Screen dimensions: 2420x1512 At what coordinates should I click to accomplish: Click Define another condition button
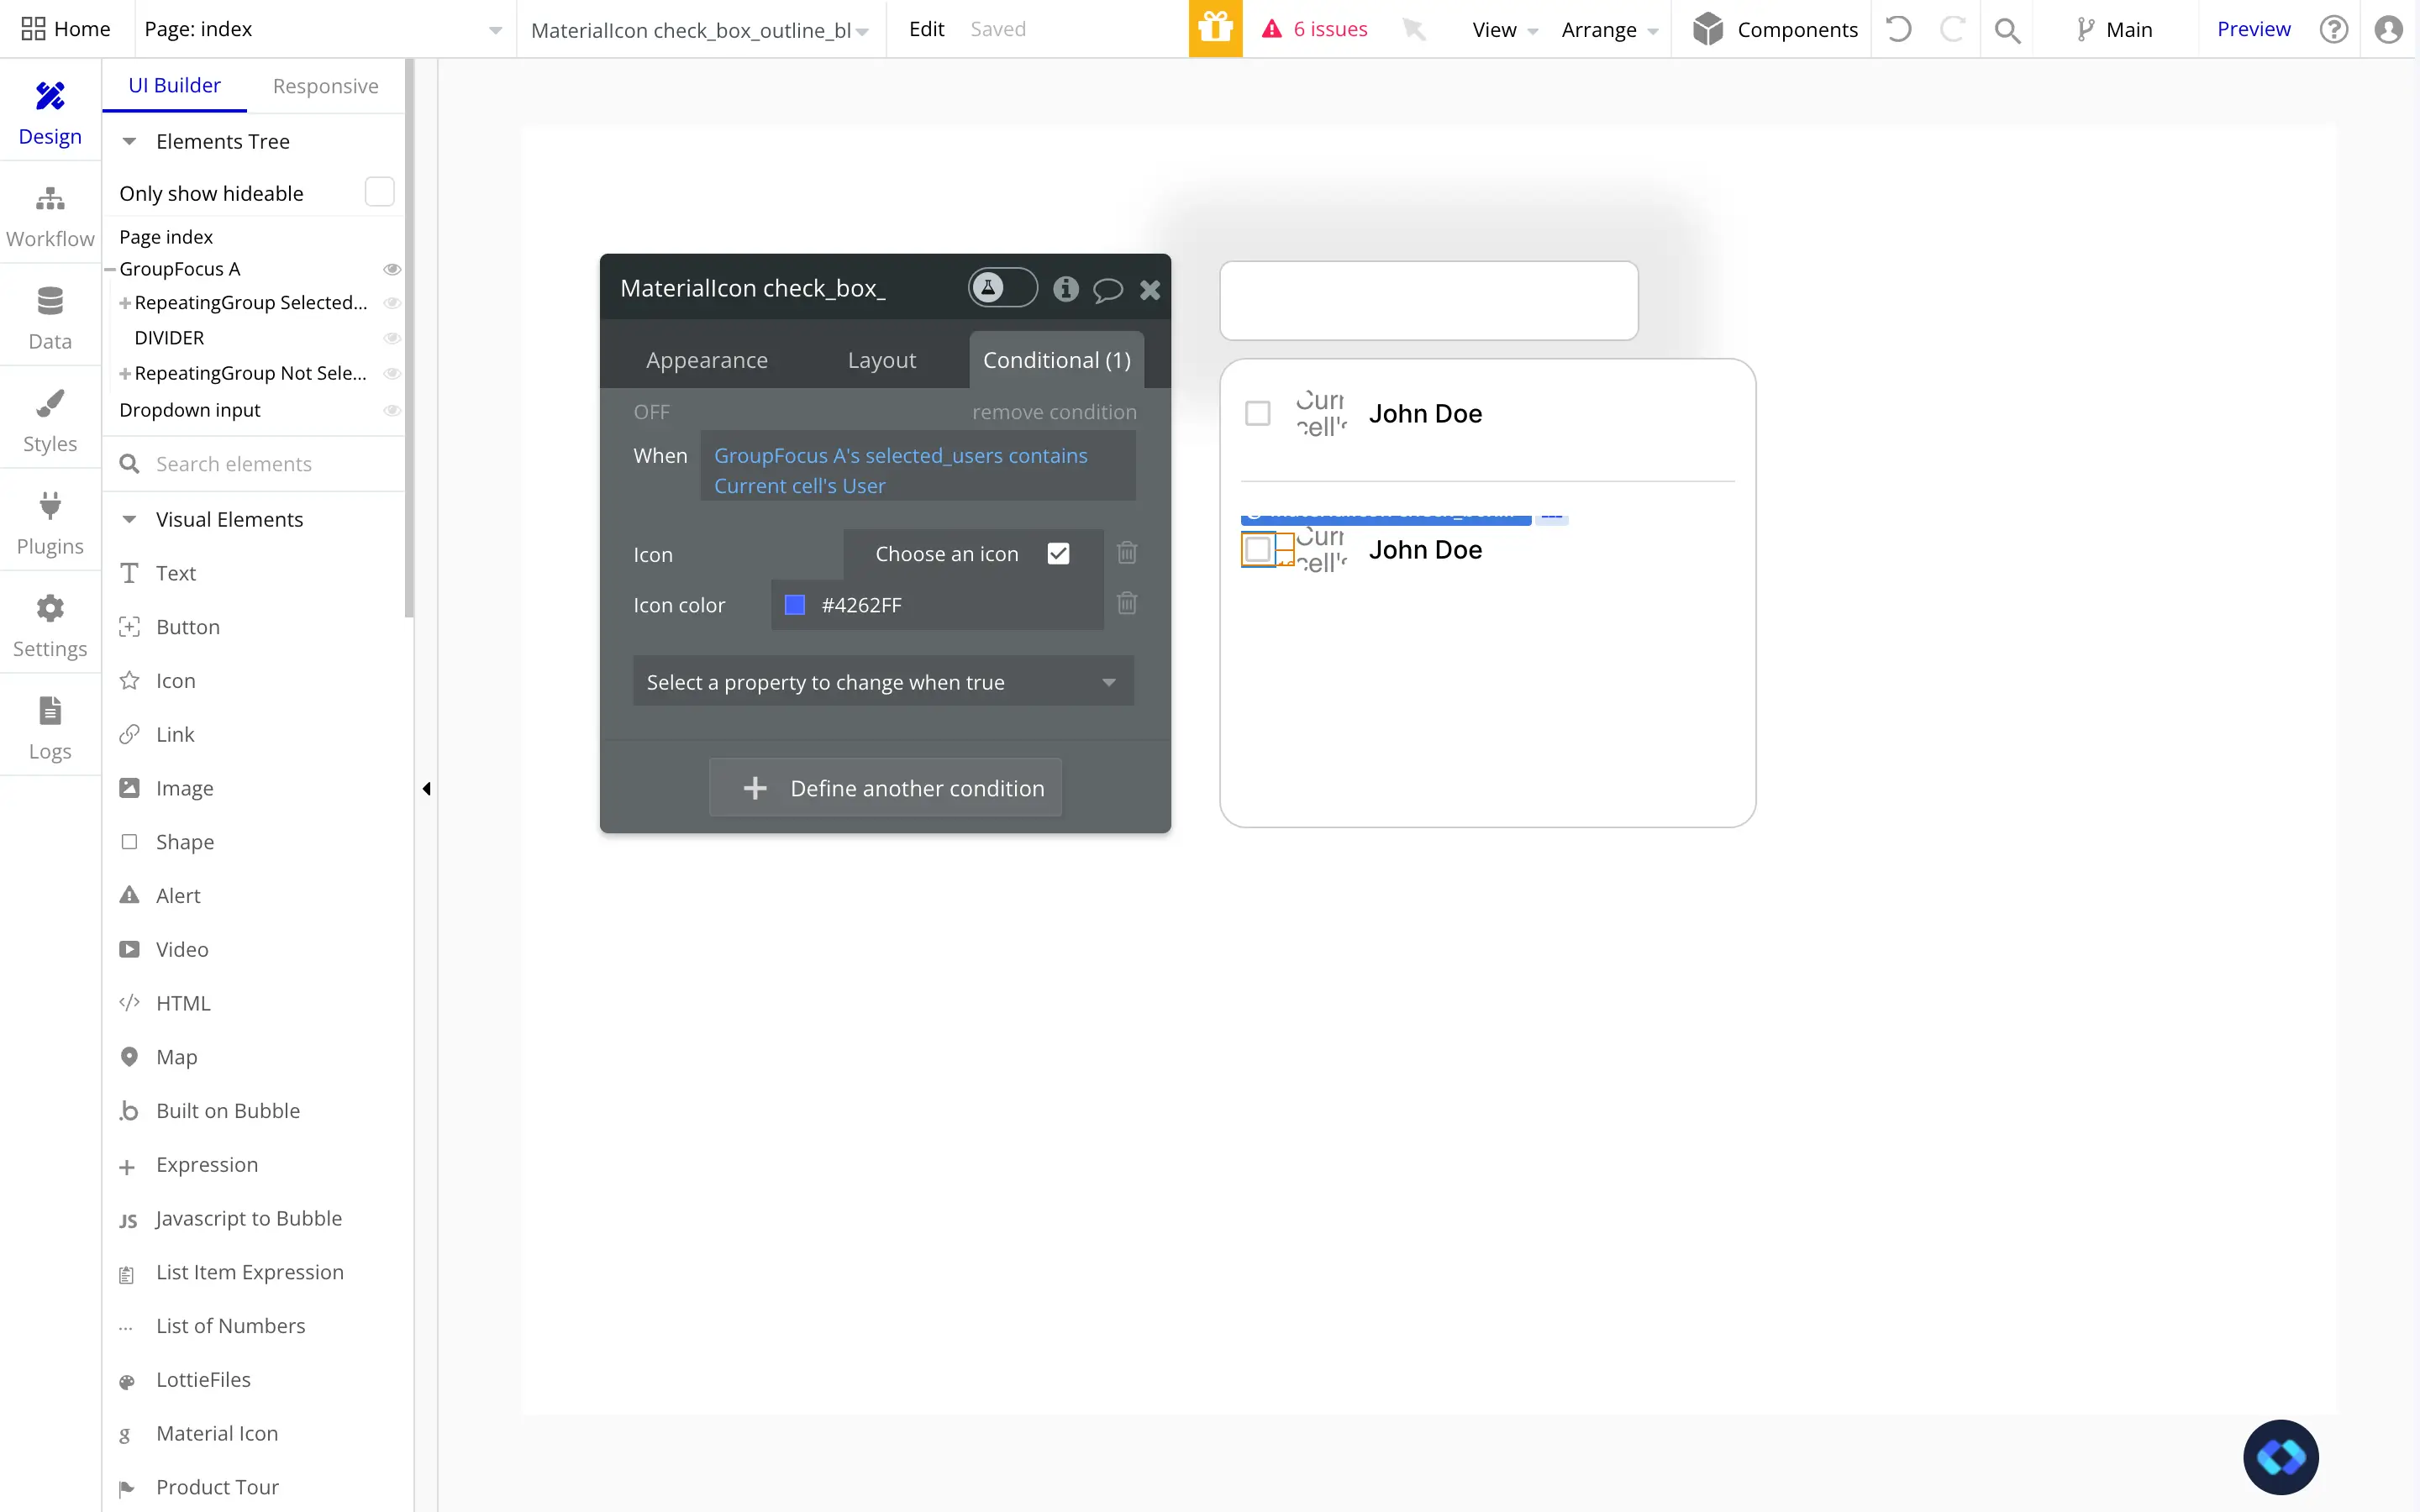point(885,788)
